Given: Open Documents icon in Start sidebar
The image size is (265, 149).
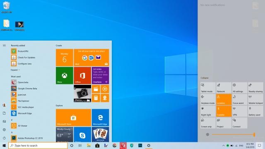Looking at the screenshot, I should click(x=4, y=113).
